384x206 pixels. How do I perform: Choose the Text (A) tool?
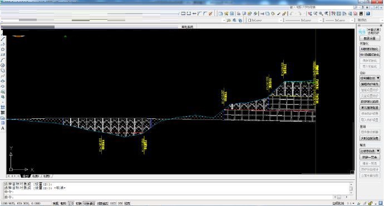3,128
